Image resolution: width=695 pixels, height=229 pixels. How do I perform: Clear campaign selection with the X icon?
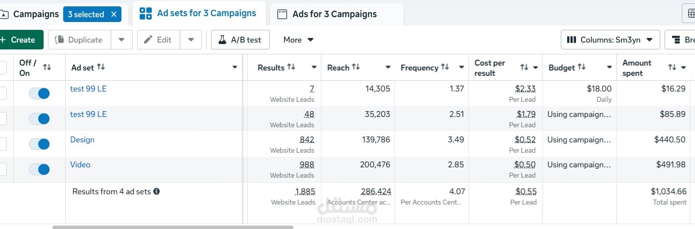[x=114, y=14]
